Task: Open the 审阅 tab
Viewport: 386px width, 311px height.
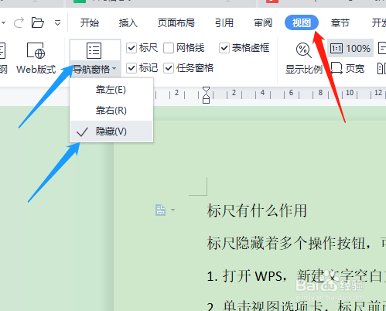Action: click(263, 23)
